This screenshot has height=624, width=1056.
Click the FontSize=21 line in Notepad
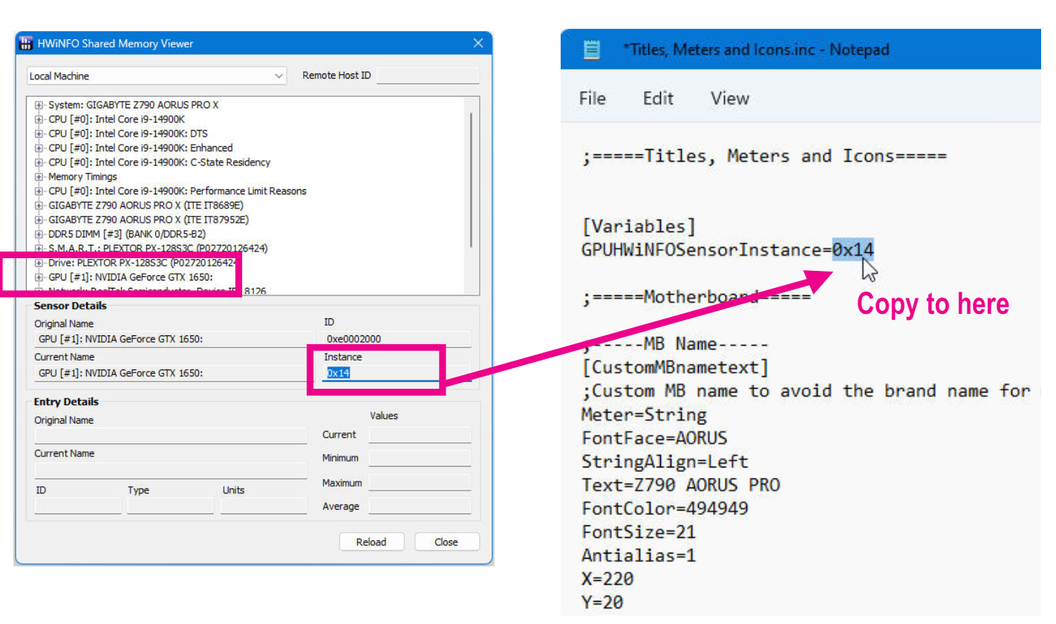pos(639,532)
